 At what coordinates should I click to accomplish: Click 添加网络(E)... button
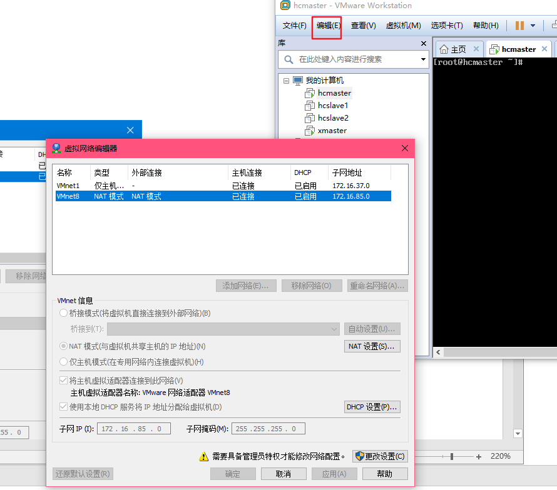click(246, 286)
